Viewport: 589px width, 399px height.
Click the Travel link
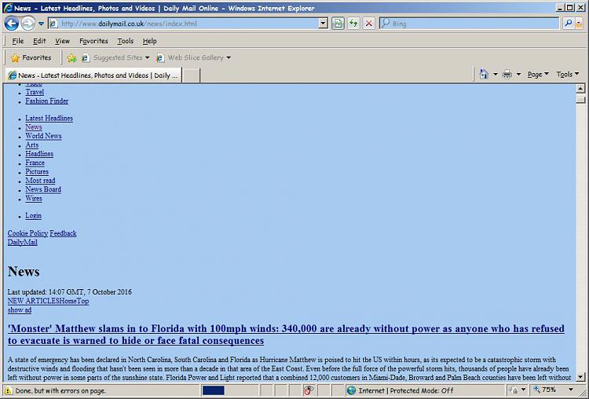pos(35,92)
